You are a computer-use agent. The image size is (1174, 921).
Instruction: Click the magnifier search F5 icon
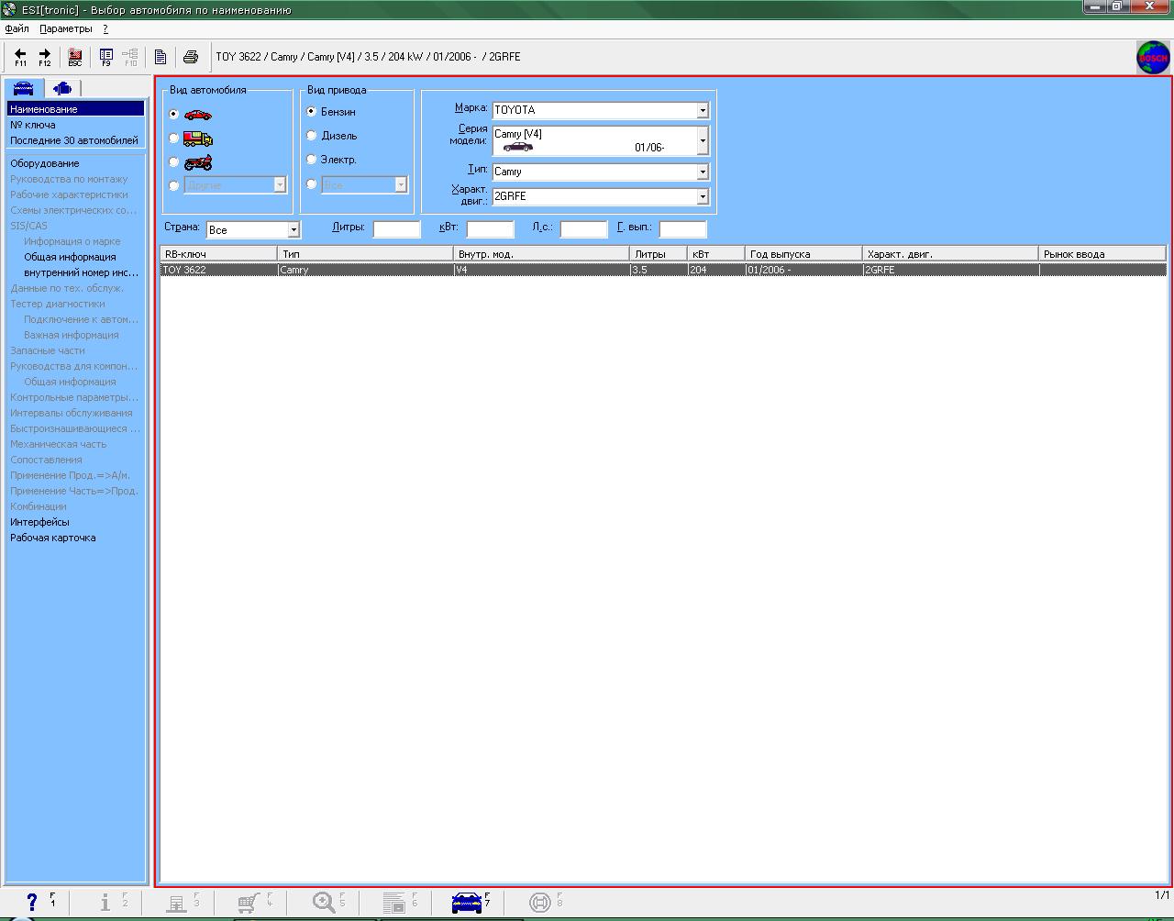pos(326,902)
